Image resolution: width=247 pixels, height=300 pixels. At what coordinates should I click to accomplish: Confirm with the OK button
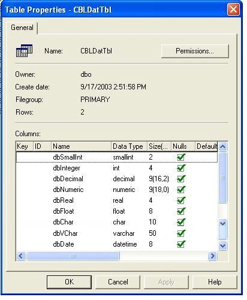(x=69, y=282)
